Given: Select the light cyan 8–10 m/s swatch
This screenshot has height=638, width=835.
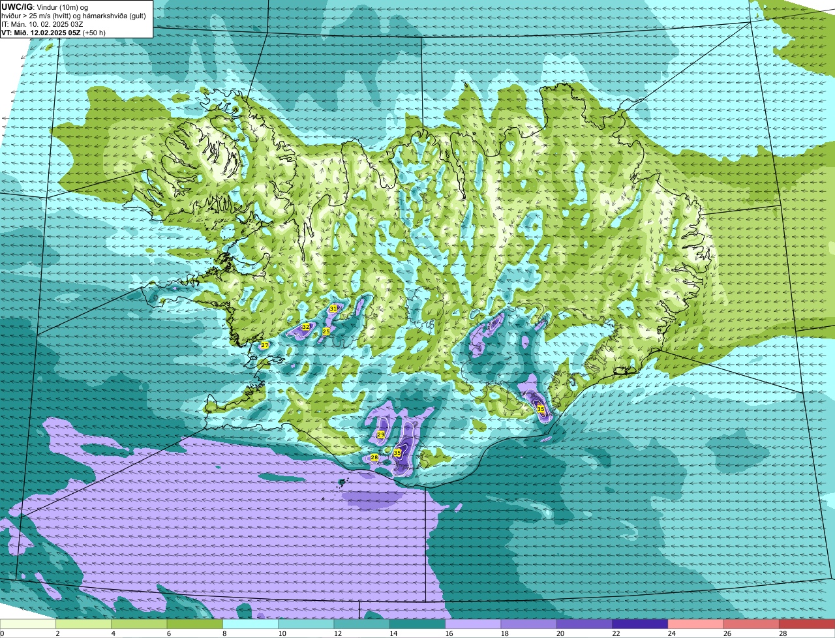Looking at the screenshot, I should point(250,624).
